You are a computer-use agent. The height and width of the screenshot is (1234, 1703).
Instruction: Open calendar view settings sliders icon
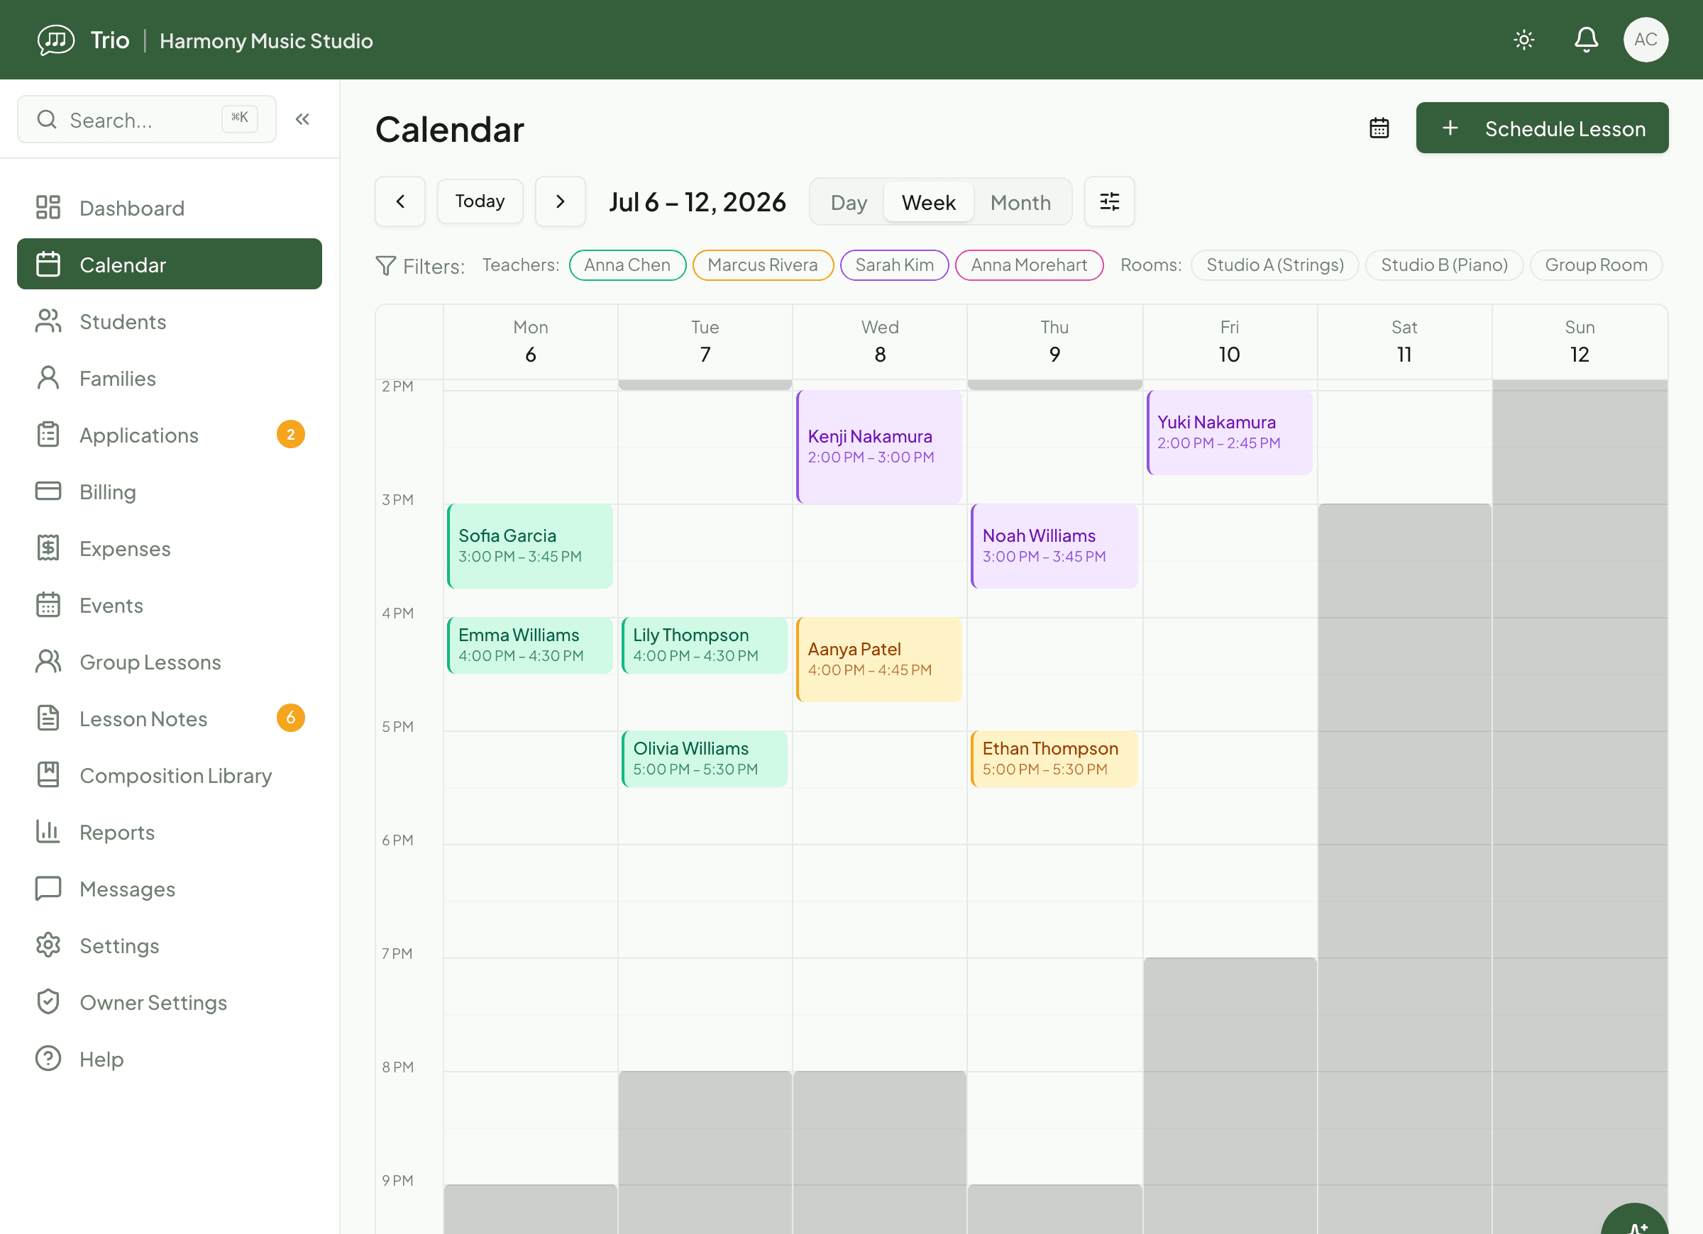[x=1110, y=201]
